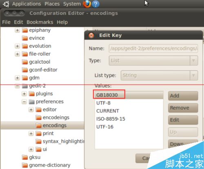Click the evolution folder icon
This screenshot has width=204, height=169.
click(x=25, y=46)
